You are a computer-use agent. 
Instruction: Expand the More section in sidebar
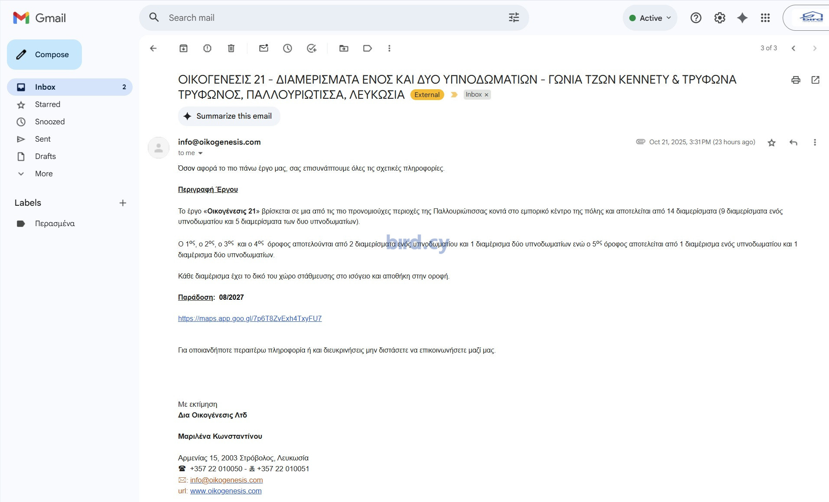pyautogui.click(x=44, y=174)
